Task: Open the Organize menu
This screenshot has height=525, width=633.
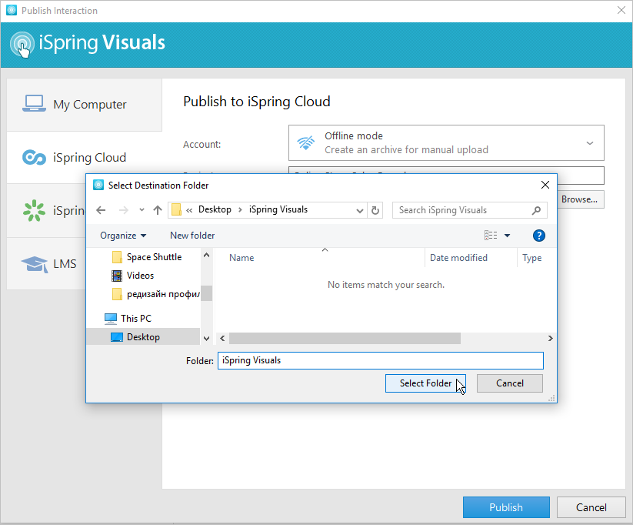Action: pyautogui.click(x=123, y=236)
